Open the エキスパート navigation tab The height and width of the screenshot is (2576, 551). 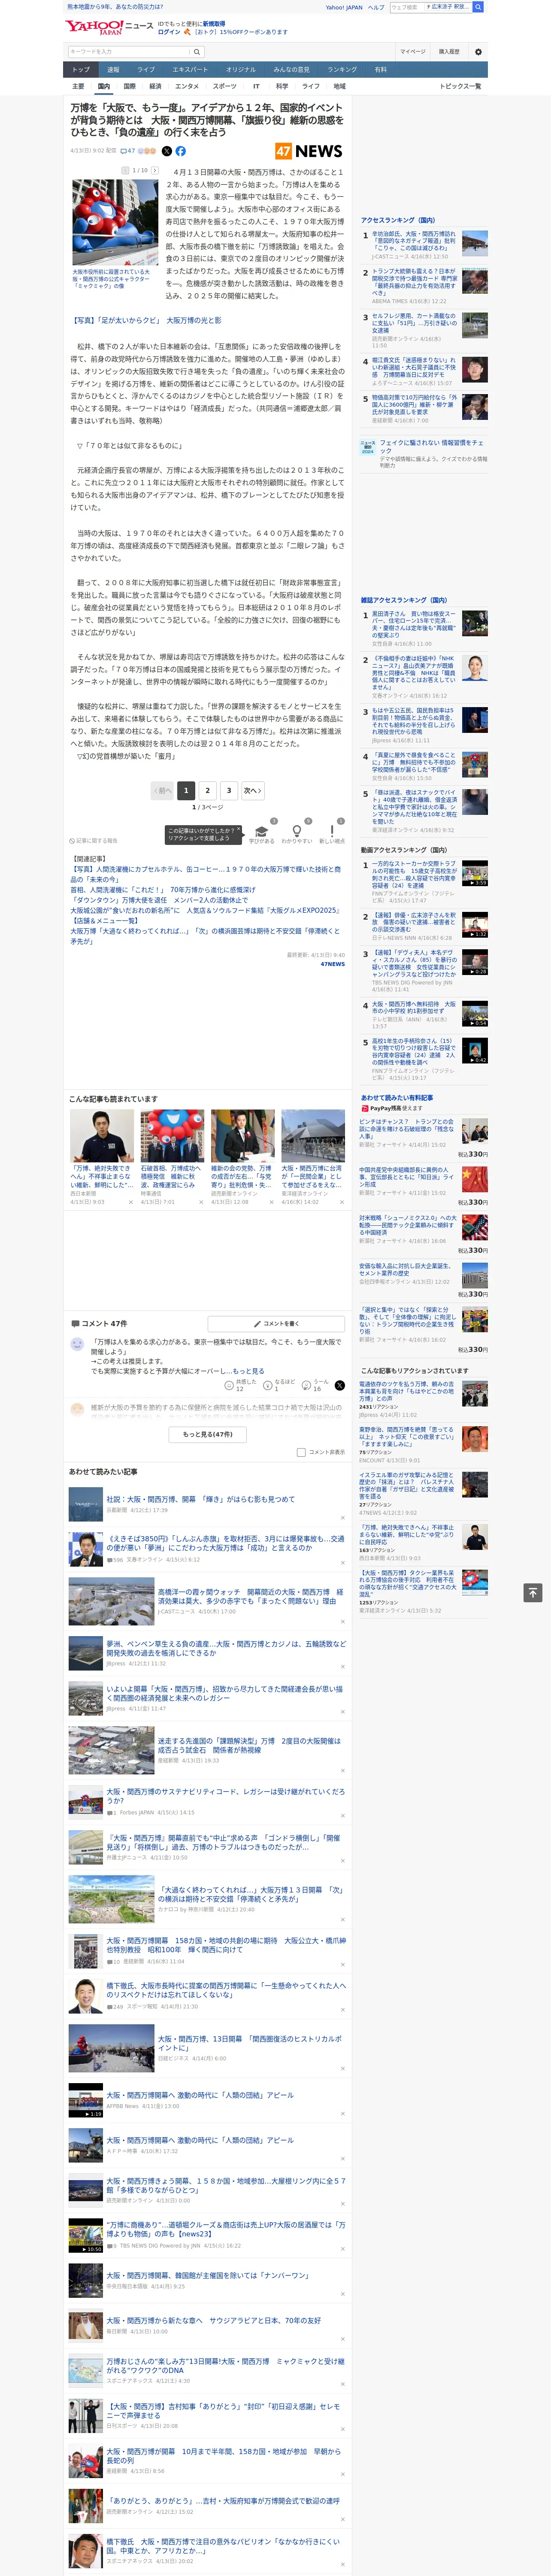coord(190,69)
